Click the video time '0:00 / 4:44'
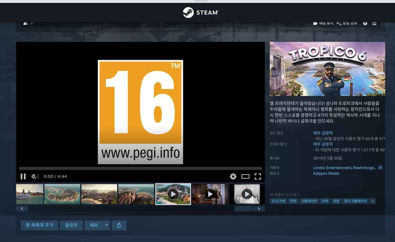This screenshot has height=242, width=395. click(55, 176)
